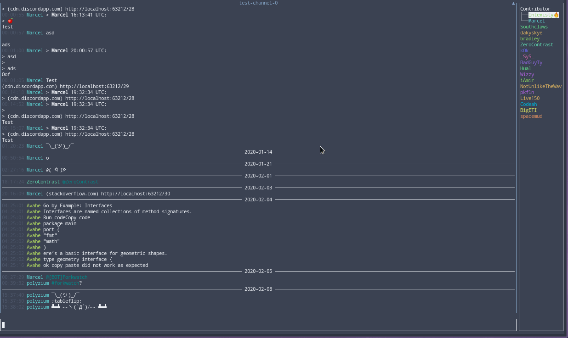
Task: Collapse the Marcel entry in the Contributor tree
Action: pyautogui.click(x=536, y=21)
